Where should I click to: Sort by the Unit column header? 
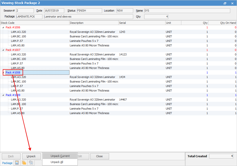[173, 23]
